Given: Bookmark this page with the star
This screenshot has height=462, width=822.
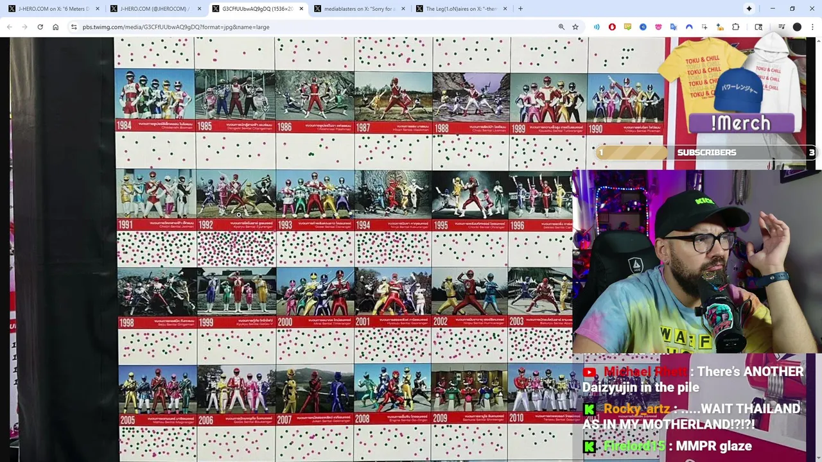Looking at the screenshot, I should coord(575,27).
